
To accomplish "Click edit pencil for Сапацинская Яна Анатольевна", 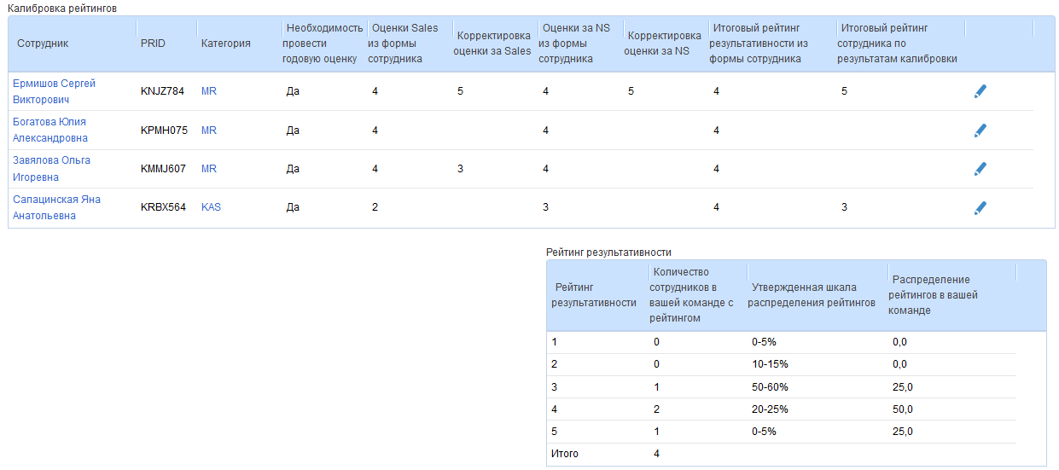I will click(980, 207).
